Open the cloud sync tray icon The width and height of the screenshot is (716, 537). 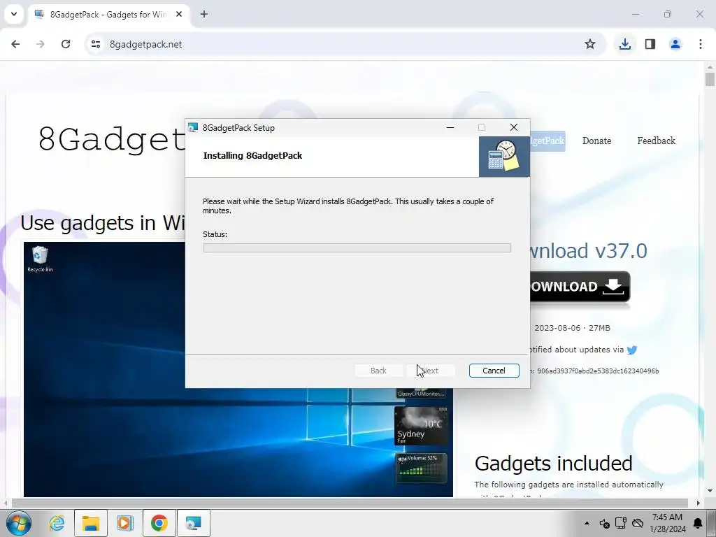638,523
